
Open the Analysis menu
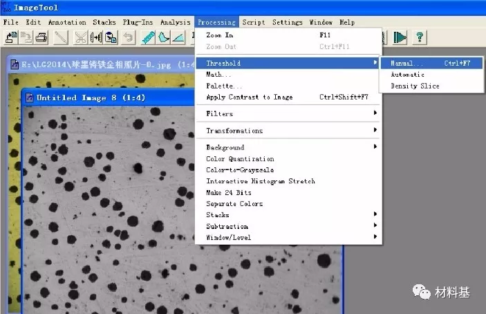tap(175, 22)
